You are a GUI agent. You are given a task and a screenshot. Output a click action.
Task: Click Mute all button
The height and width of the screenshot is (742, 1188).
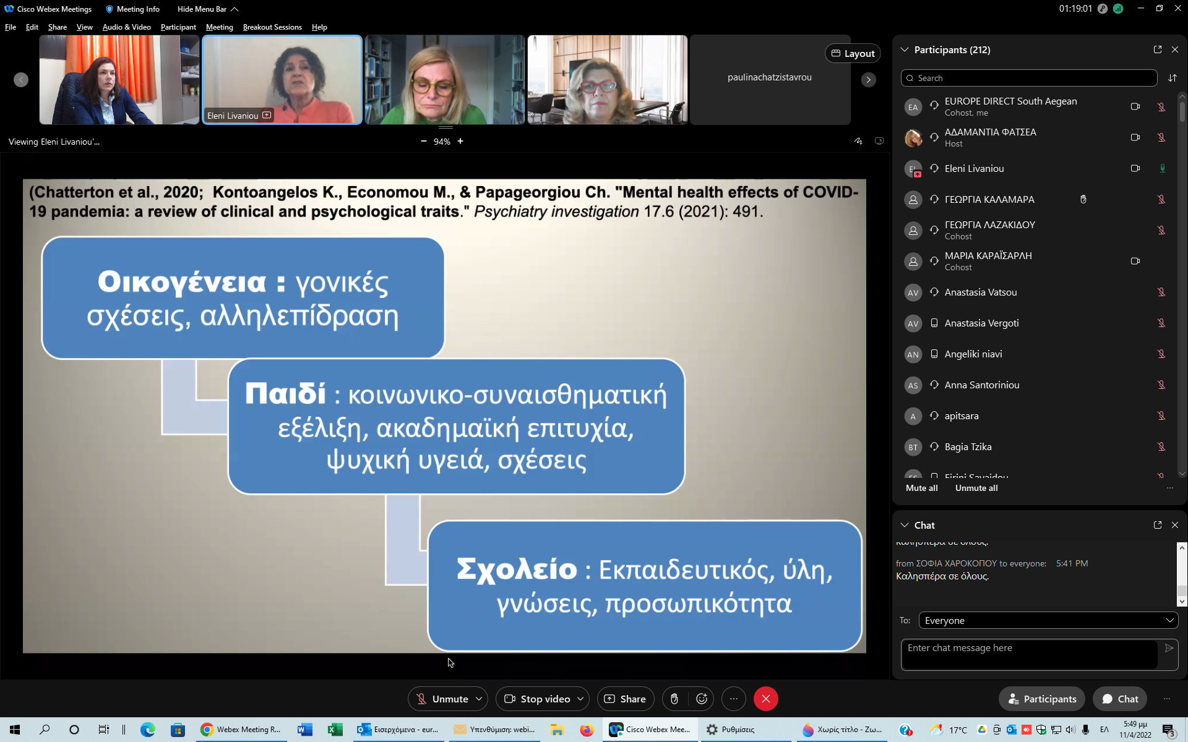coord(922,488)
